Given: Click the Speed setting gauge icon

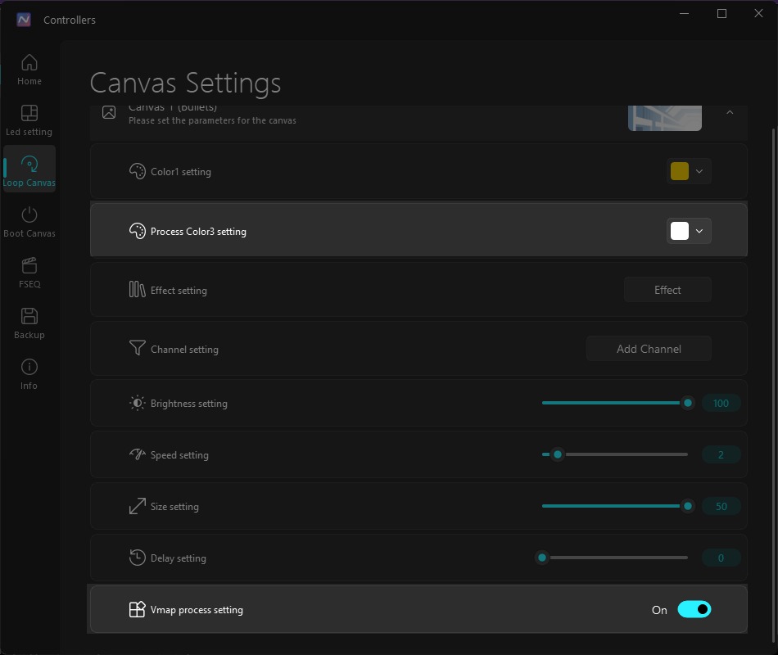Looking at the screenshot, I should [x=137, y=454].
